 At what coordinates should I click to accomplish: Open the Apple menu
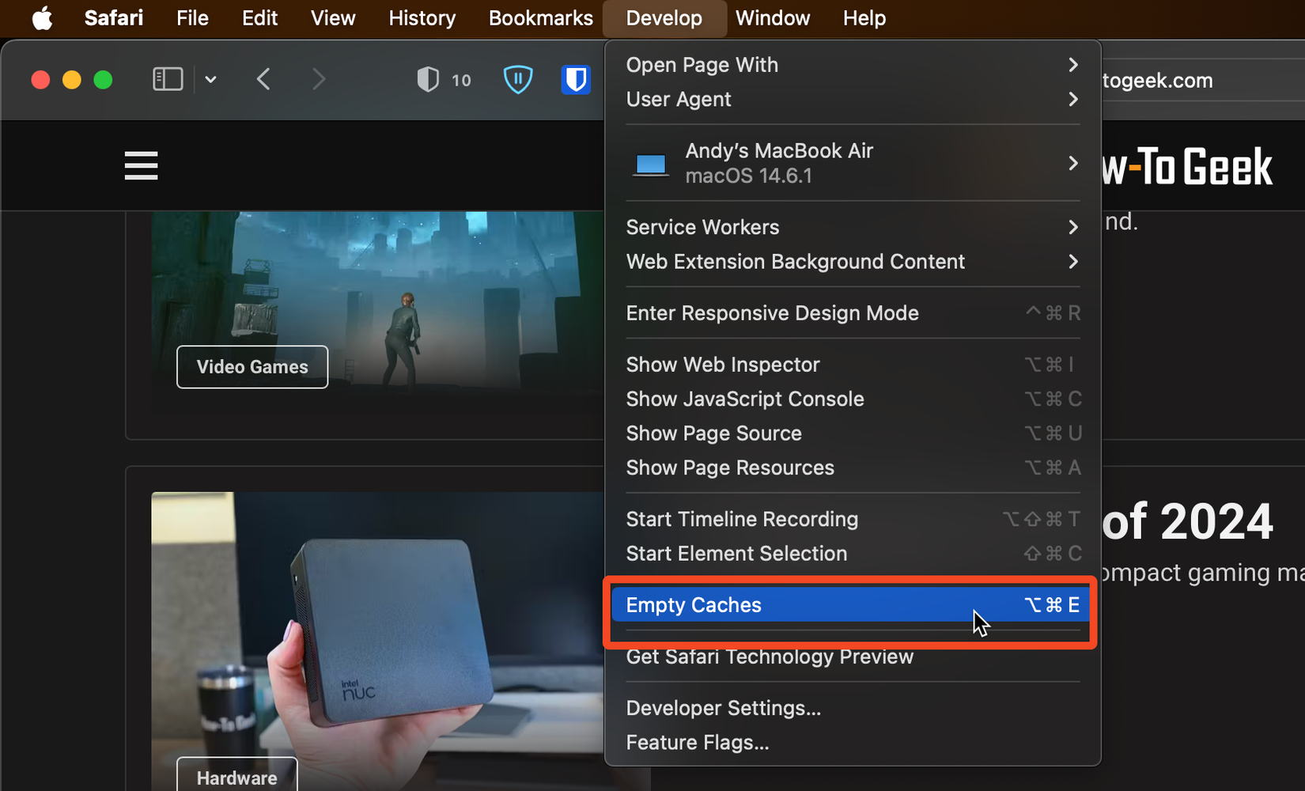(x=43, y=17)
